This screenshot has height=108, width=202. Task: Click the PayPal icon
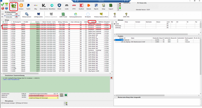[x=28, y=6]
